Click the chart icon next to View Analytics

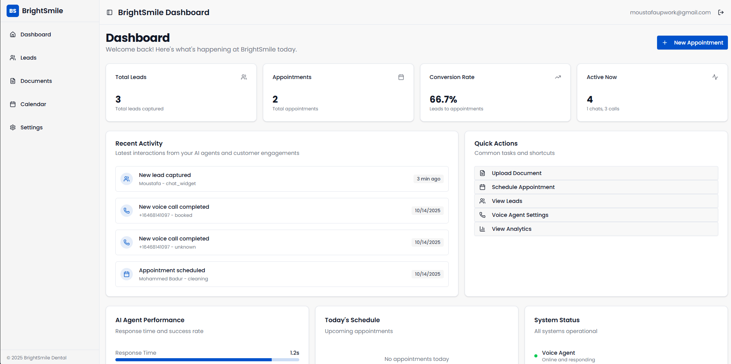(482, 228)
